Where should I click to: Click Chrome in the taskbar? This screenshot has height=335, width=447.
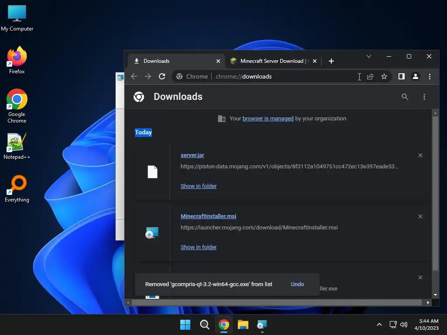tap(224, 325)
